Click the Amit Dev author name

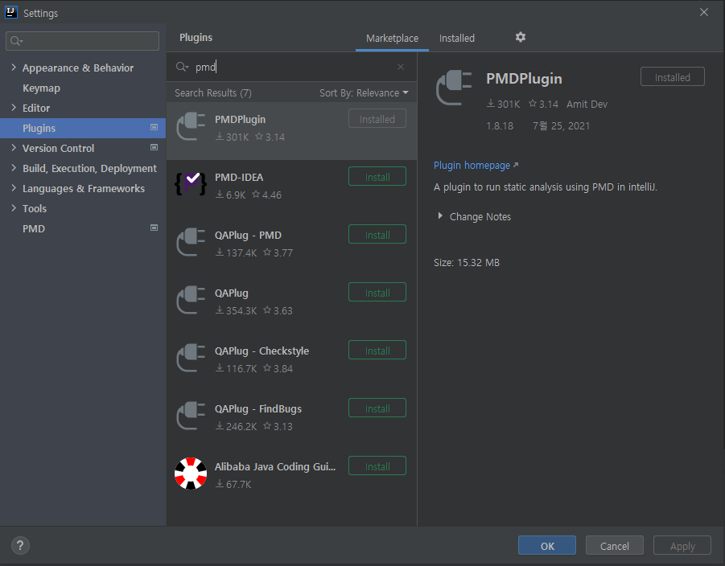[587, 104]
